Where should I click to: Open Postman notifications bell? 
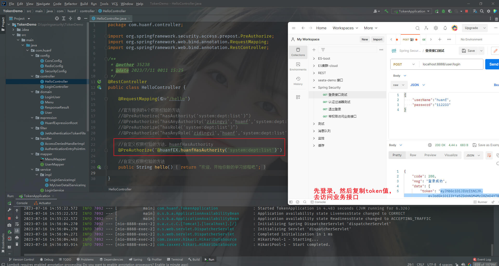(x=445, y=28)
